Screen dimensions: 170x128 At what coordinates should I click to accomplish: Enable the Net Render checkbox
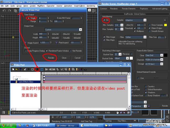71,51
